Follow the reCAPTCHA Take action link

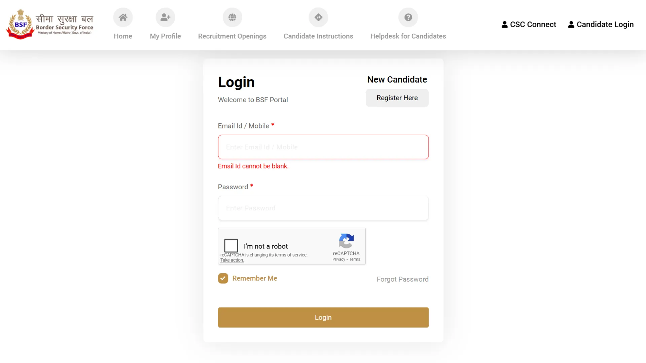tap(232, 260)
